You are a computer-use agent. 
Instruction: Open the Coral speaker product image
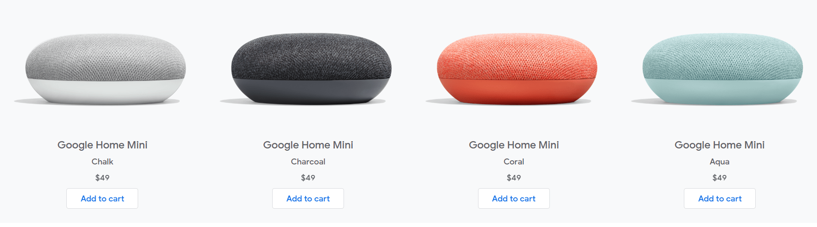pyautogui.click(x=514, y=69)
